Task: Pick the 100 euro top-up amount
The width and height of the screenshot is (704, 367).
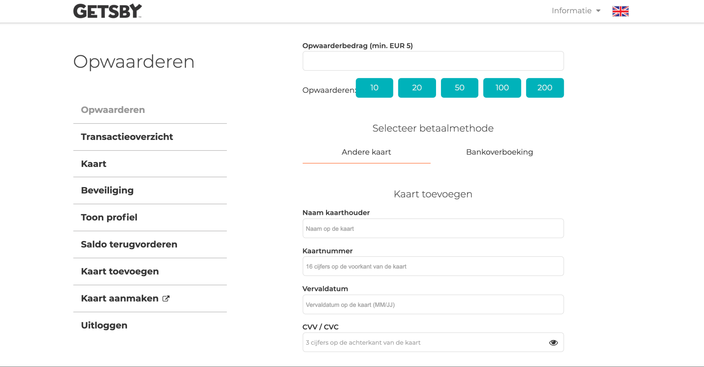Action: point(502,88)
